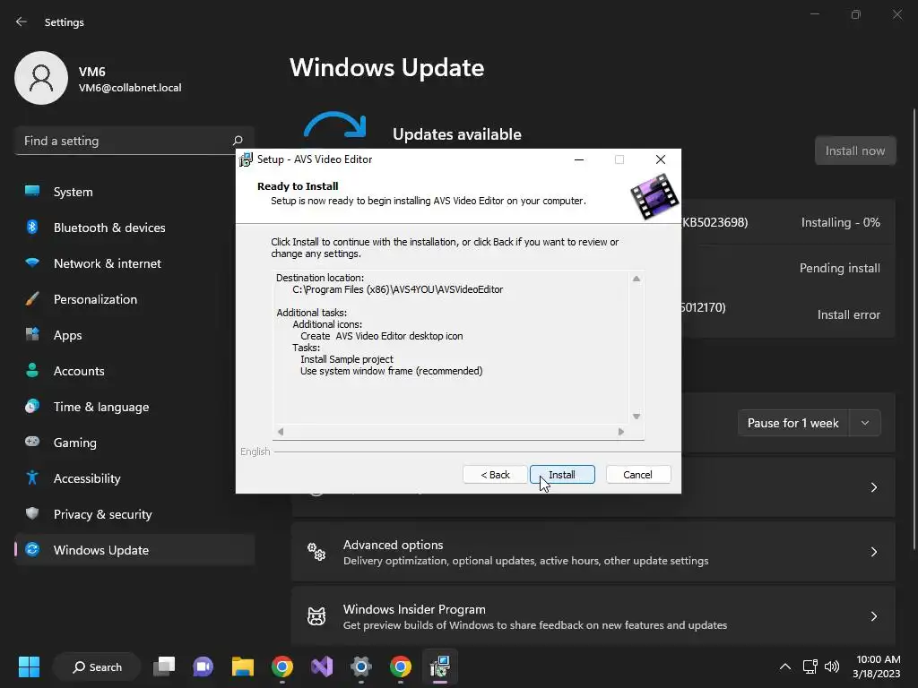Click the Settings window vertical scrollbar
This screenshot has height=688, width=918.
click(x=914, y=329)
